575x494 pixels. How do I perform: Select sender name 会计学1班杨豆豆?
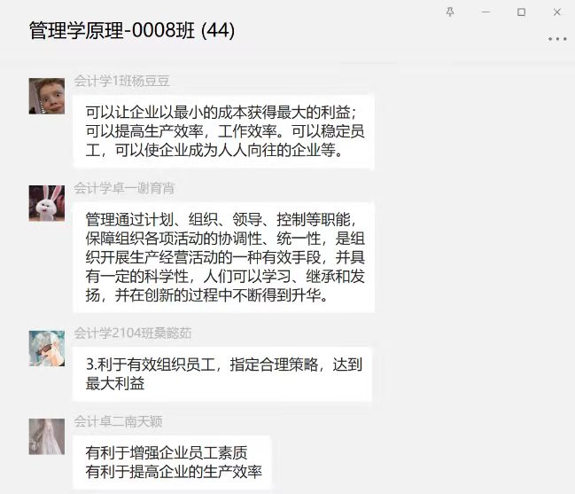pyautogui.click(x=121, y=81)
